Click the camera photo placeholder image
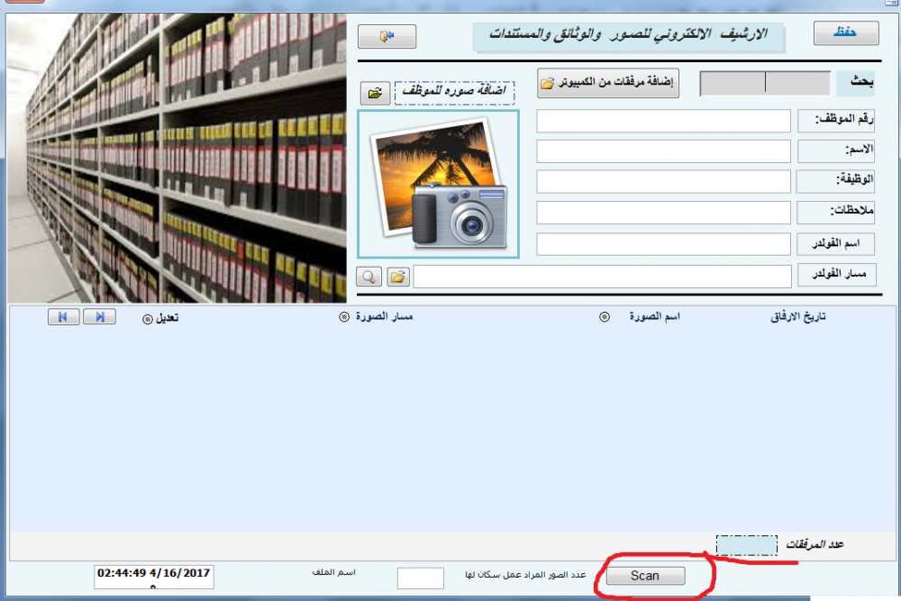This screenshot has height=601, width=901. coord(438,184)
